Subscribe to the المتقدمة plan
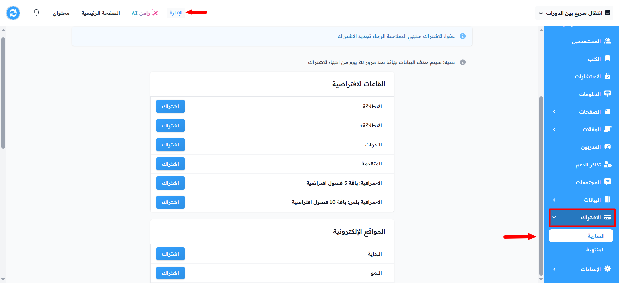This screenshot has height=283, width=619. click(x=171, y=164)
